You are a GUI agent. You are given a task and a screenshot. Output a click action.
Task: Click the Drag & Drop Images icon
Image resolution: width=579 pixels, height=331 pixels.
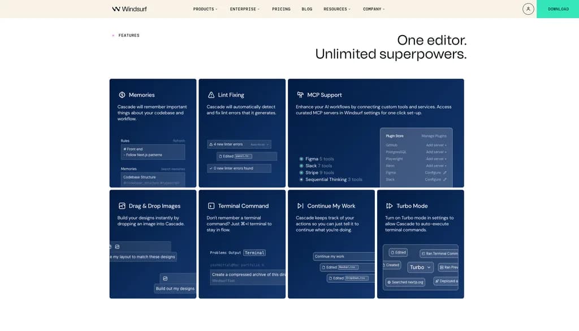[x=122, y=206]
